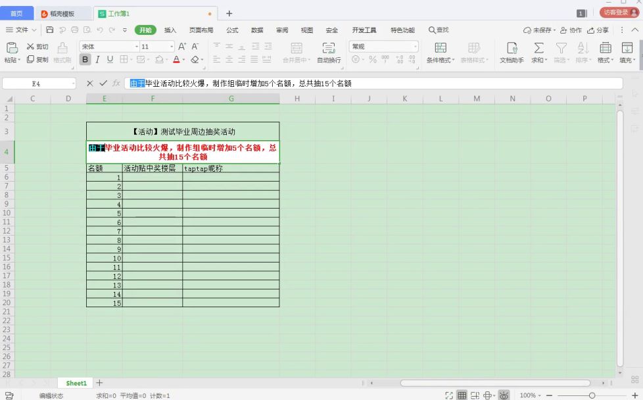The image size is (643, 400).
Task: Toggle Bold formatting button
Action: [x=85, y=60]
